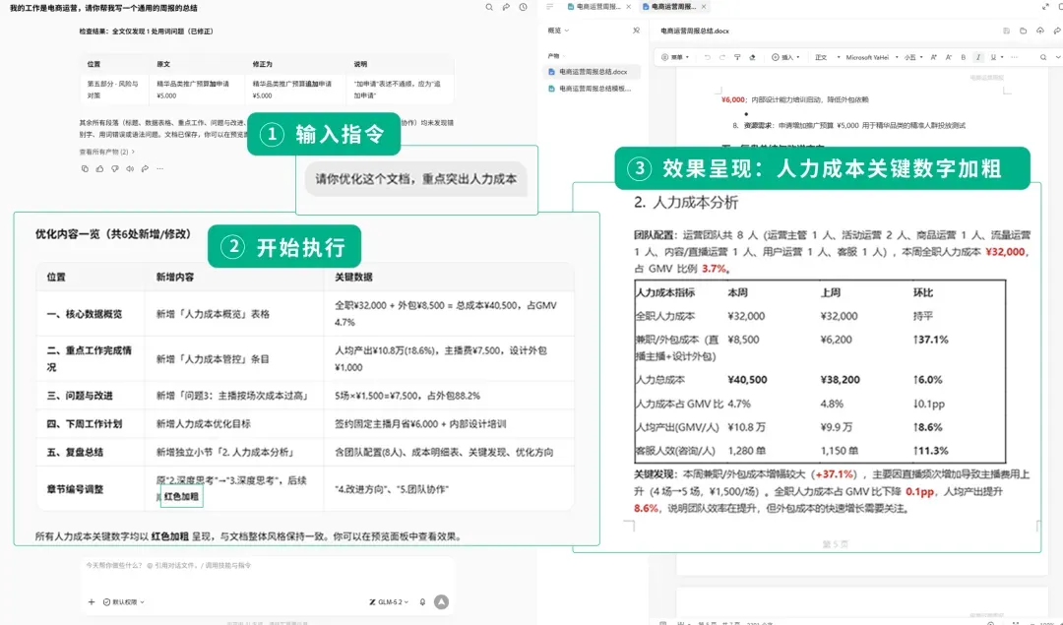1063x625 pixels.
Task: Open more options under the reply
Action: [160, 168]
